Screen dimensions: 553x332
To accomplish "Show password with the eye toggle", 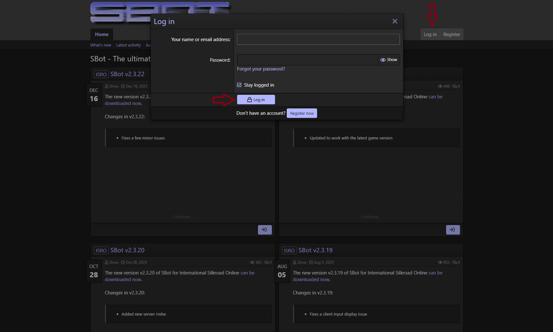I will 389,60.
